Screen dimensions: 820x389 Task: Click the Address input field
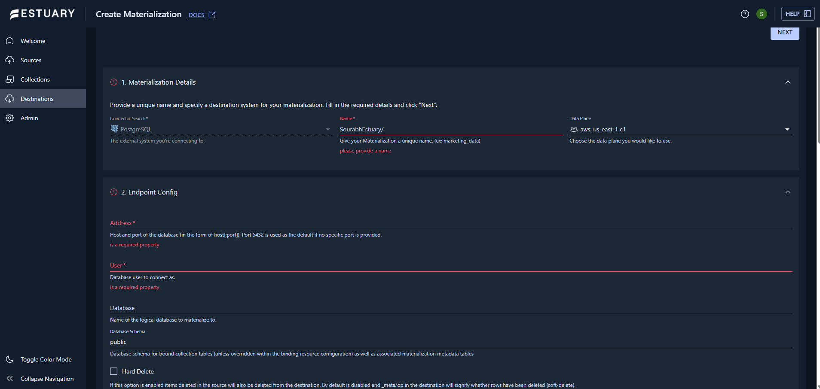tap(451, 223)
